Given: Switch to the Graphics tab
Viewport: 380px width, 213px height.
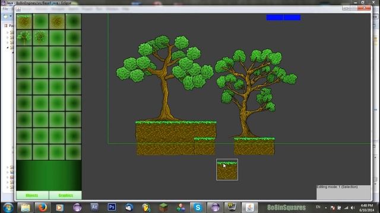Looking at the screenshot, I should pos(65,195).
